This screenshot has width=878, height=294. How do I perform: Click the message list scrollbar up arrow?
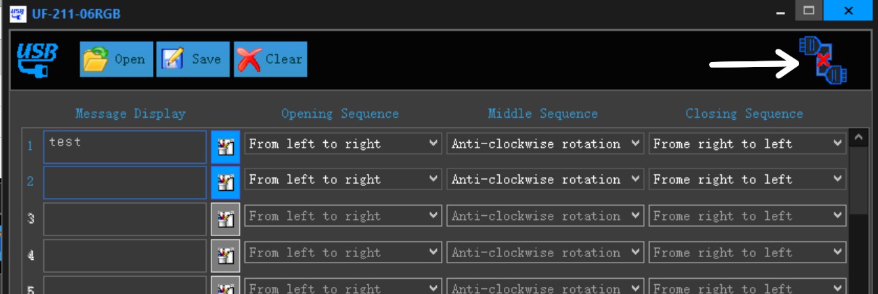858,138
